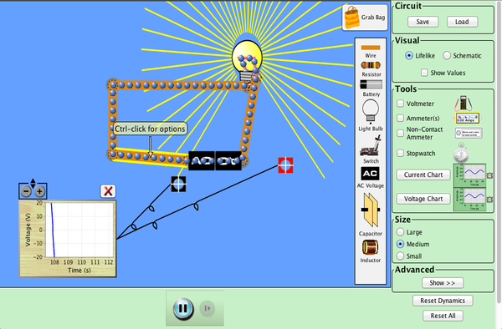This screenshot has height=329, width=502.
Task: Select the Switch component icon
Action: coord(371,146)
